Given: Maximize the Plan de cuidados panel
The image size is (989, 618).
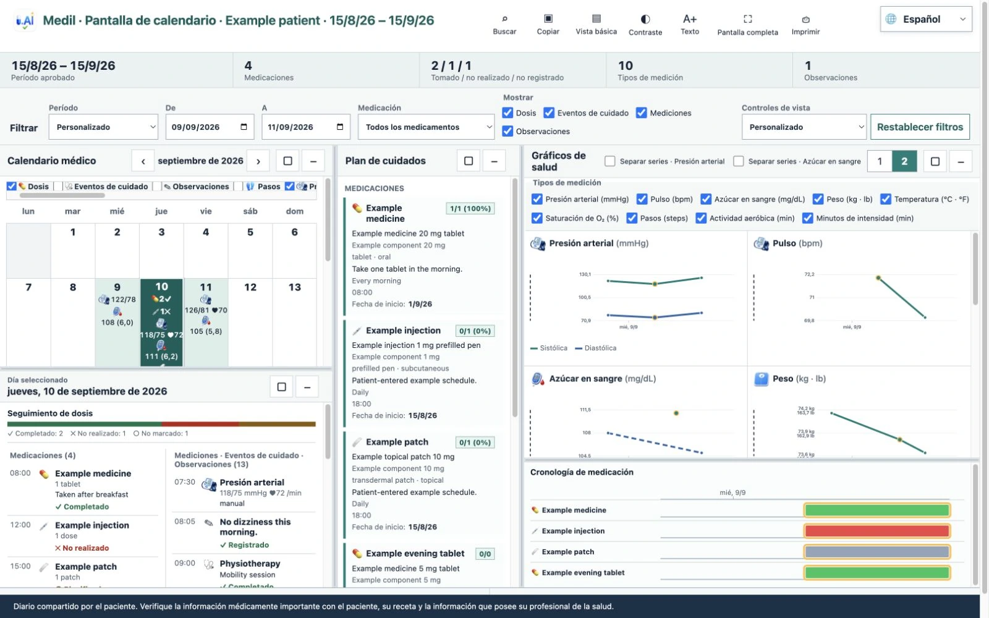Looking at the screenshot, I should [x=469, y=161].
